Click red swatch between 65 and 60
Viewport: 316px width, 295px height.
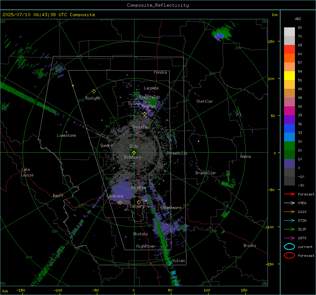289,49
